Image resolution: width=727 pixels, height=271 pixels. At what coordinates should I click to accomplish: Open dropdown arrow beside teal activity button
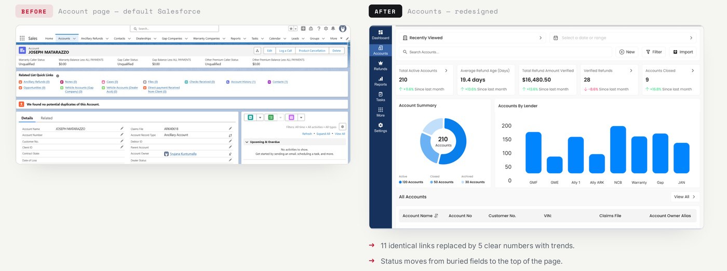(x=260, y=118)
